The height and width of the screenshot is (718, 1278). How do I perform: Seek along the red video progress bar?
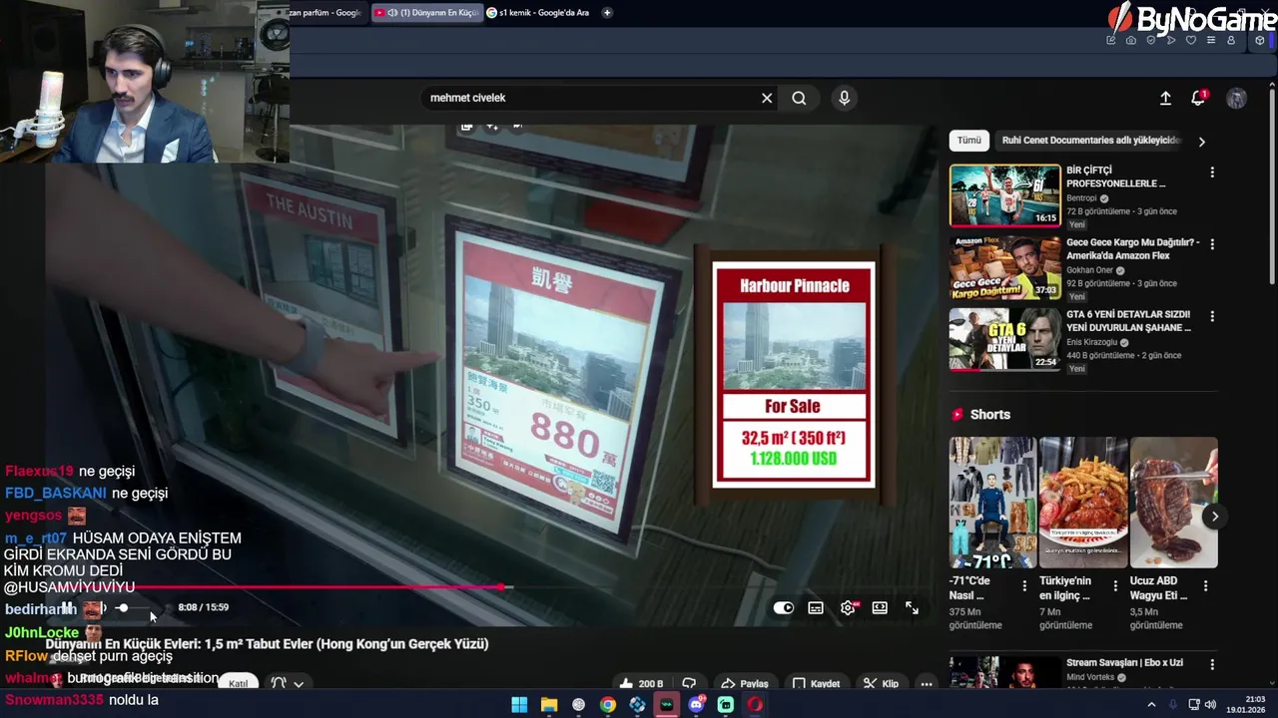tap(489, 587)
